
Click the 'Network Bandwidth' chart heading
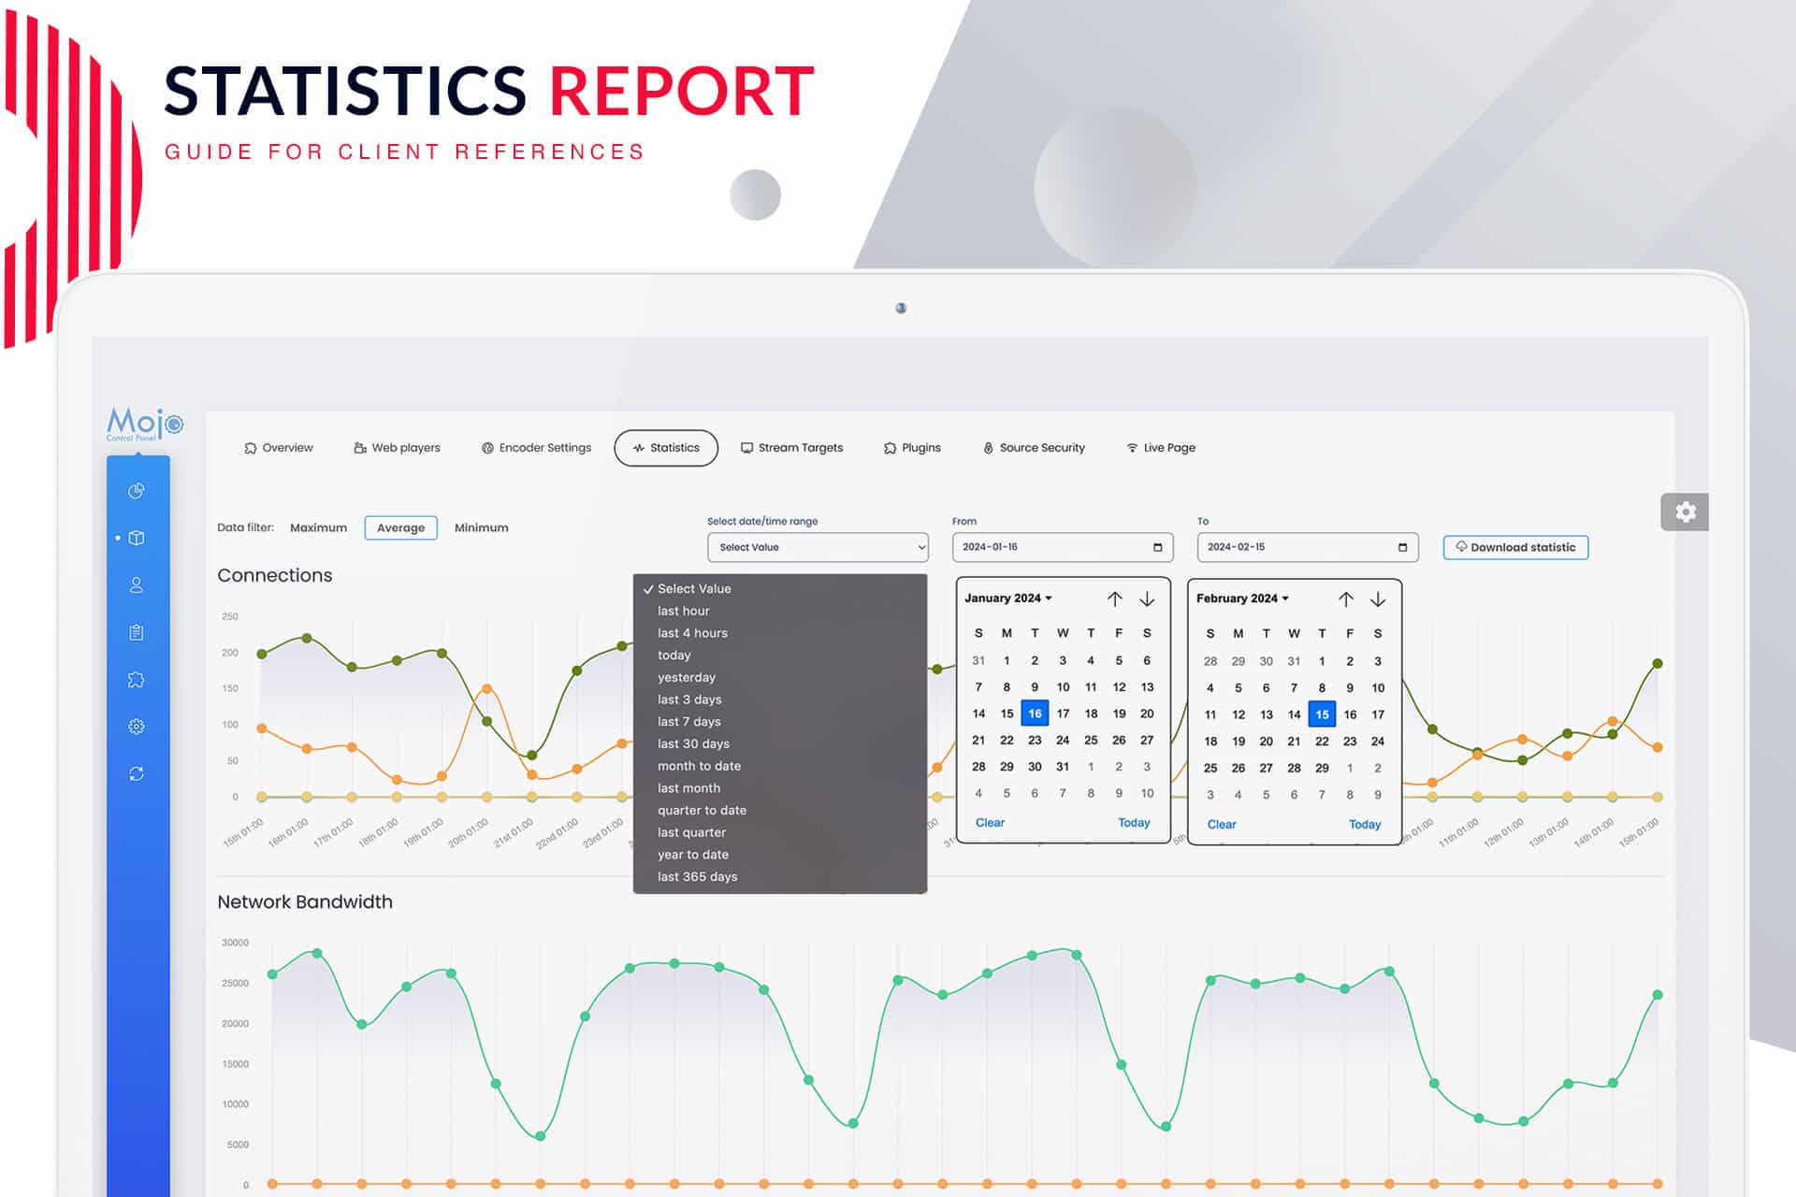(x=305, y=902)
